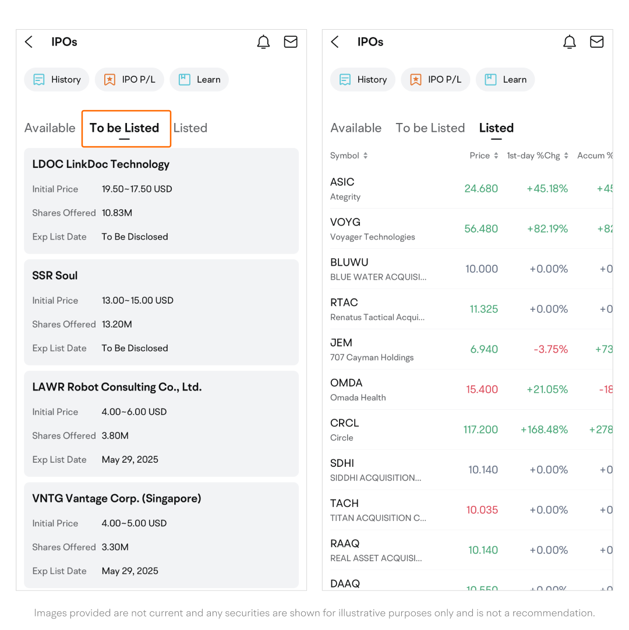
Task: Open notifications bell on the left IPOs screen
Action: (263, 42)
